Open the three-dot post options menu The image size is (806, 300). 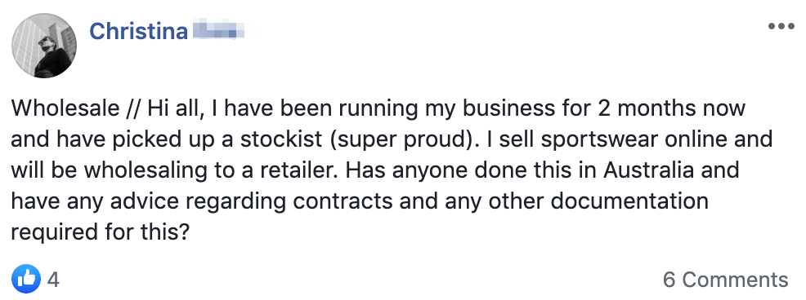coord(781,26)
